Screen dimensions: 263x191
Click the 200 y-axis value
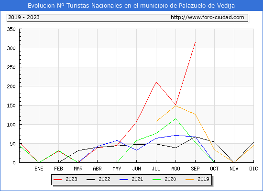(x=11, y=86)
